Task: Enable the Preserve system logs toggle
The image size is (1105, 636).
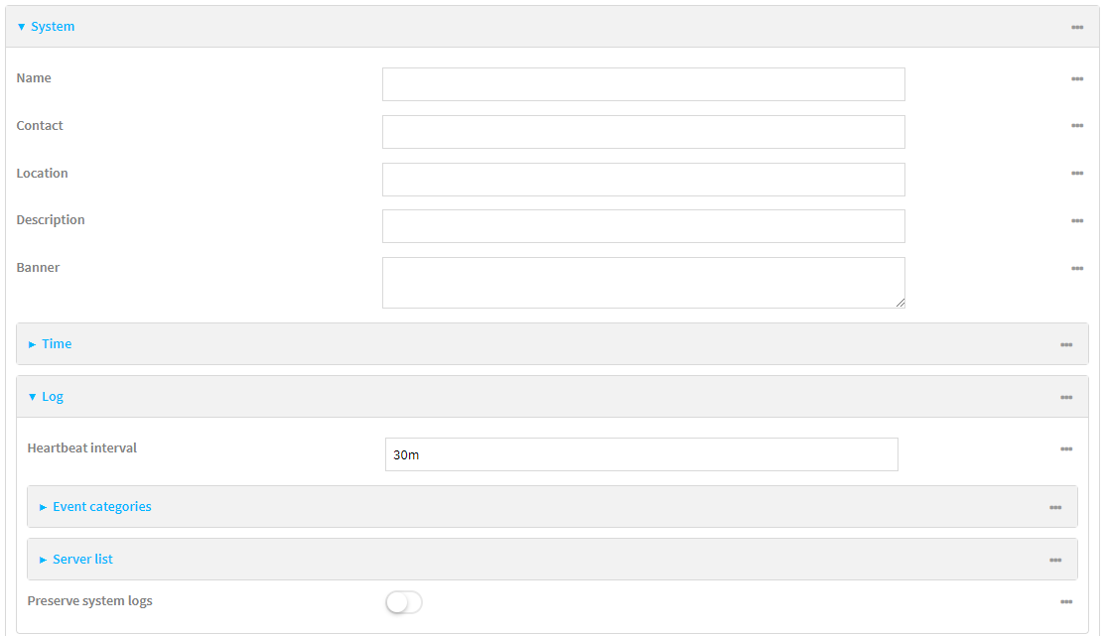Action: pyautogui.click(x=404, y=602)
